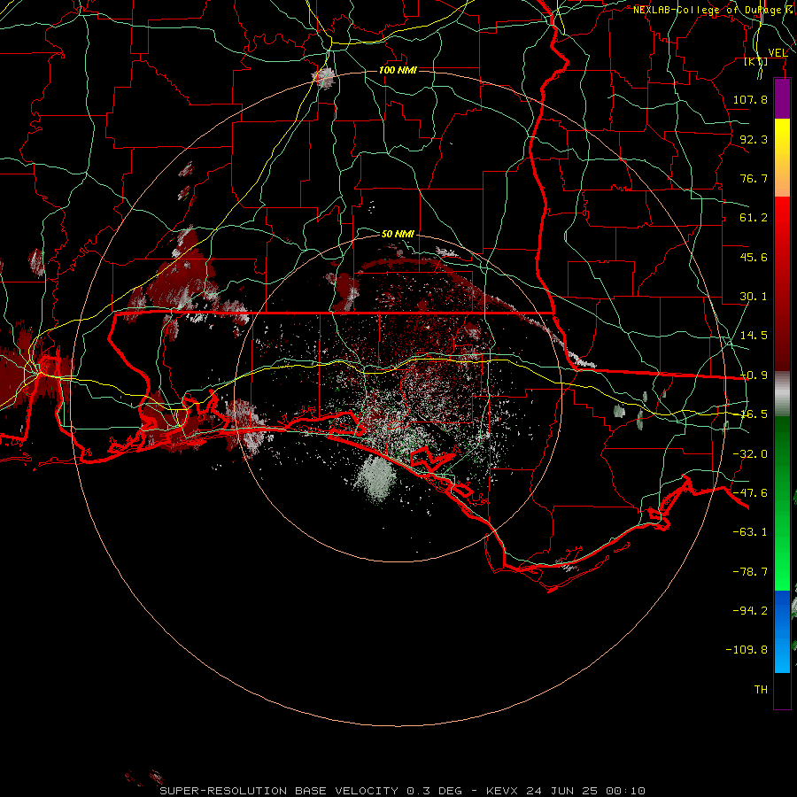
Task: Click the "VEL" legend heading
Action: point(778,53)
